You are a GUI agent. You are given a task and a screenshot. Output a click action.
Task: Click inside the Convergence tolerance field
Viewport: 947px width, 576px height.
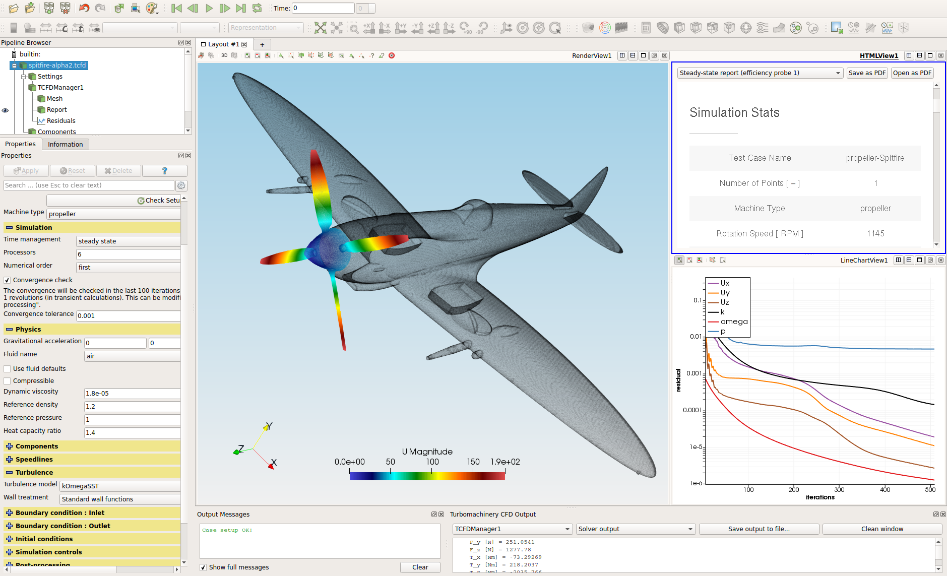click(x=128, y=315)
